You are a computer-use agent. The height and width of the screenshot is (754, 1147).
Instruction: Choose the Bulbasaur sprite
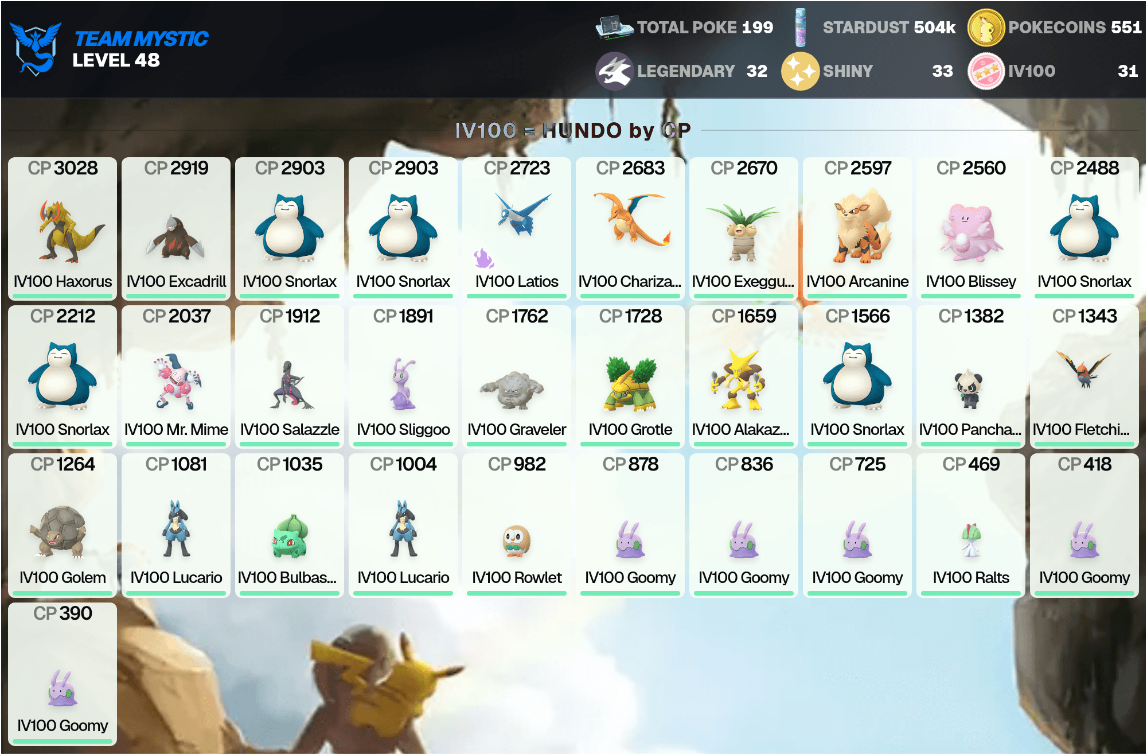[x=291, y=536]
